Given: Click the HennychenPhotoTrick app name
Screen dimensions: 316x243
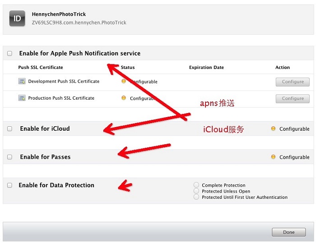Looking at the screenshot, I should tap(59, 14).
